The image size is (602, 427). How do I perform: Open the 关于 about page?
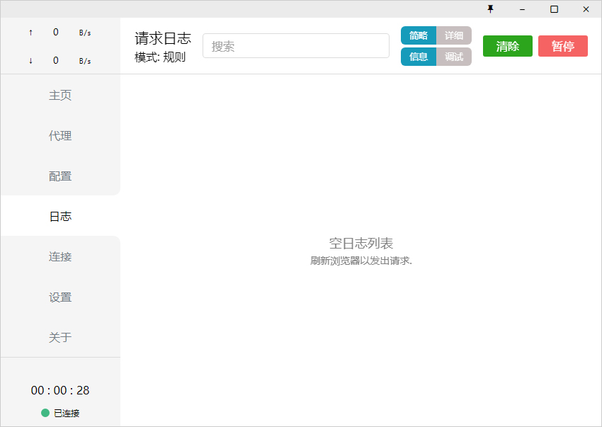(x=60, y=337)
